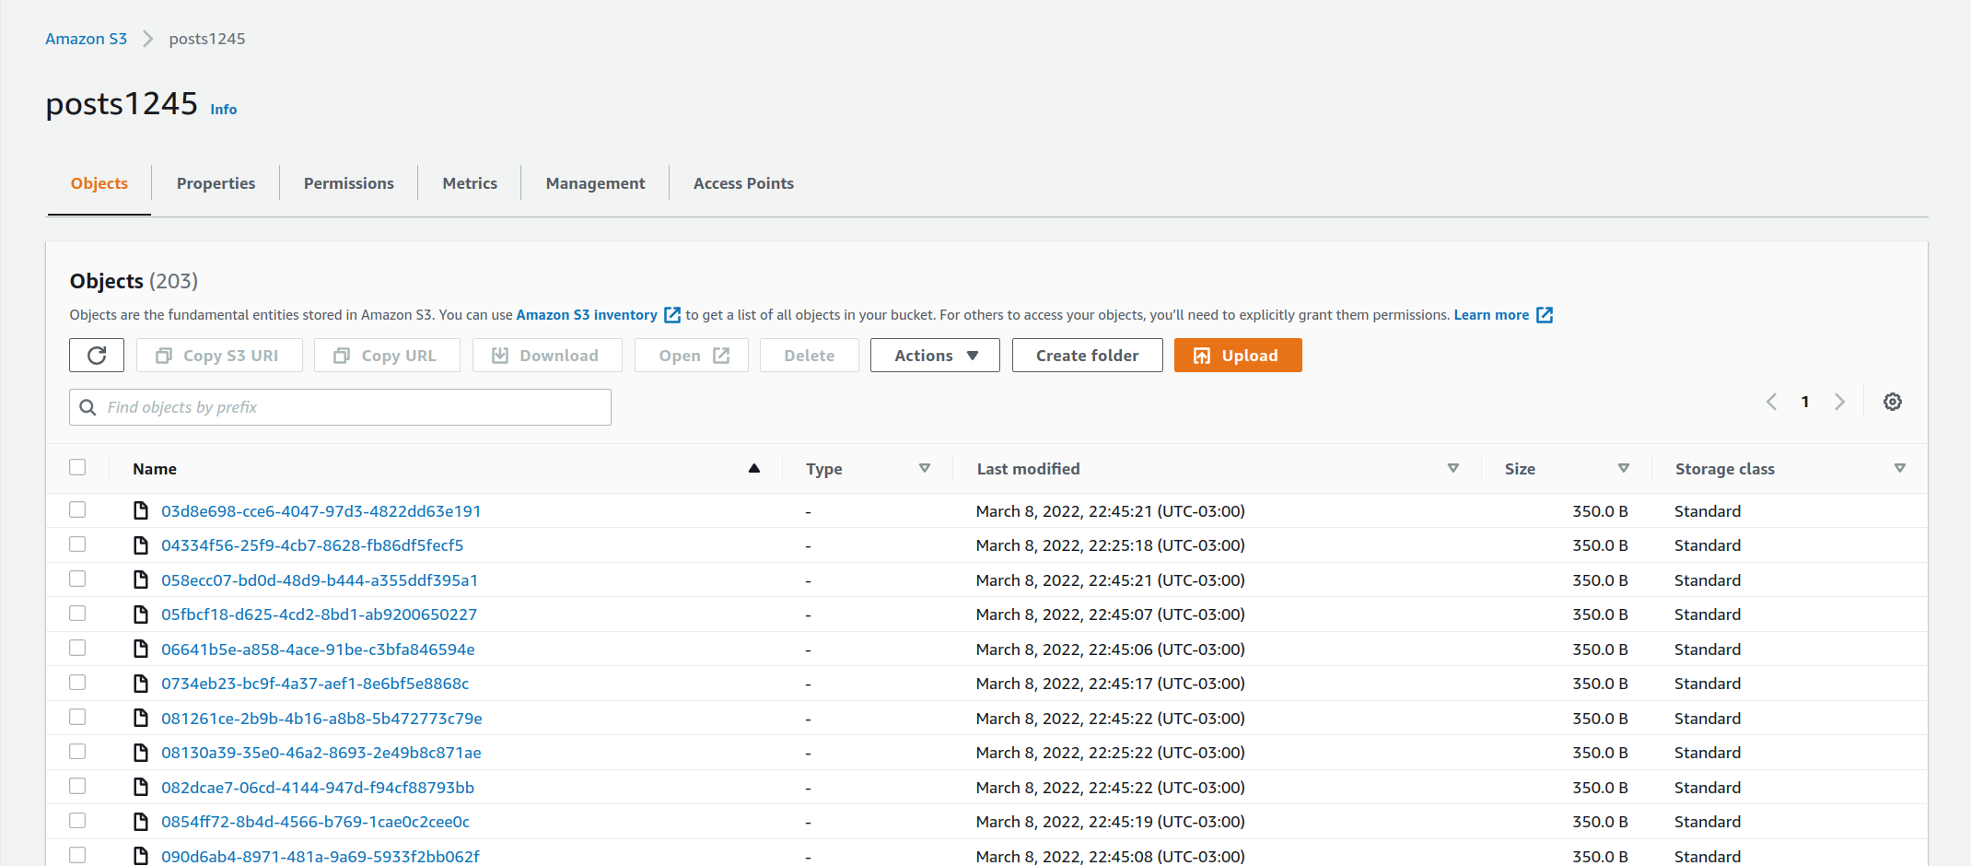Click the Amazon S3 breadcrumb link
The height and width of the screenshot is (866, 1971).
point(86,39)
